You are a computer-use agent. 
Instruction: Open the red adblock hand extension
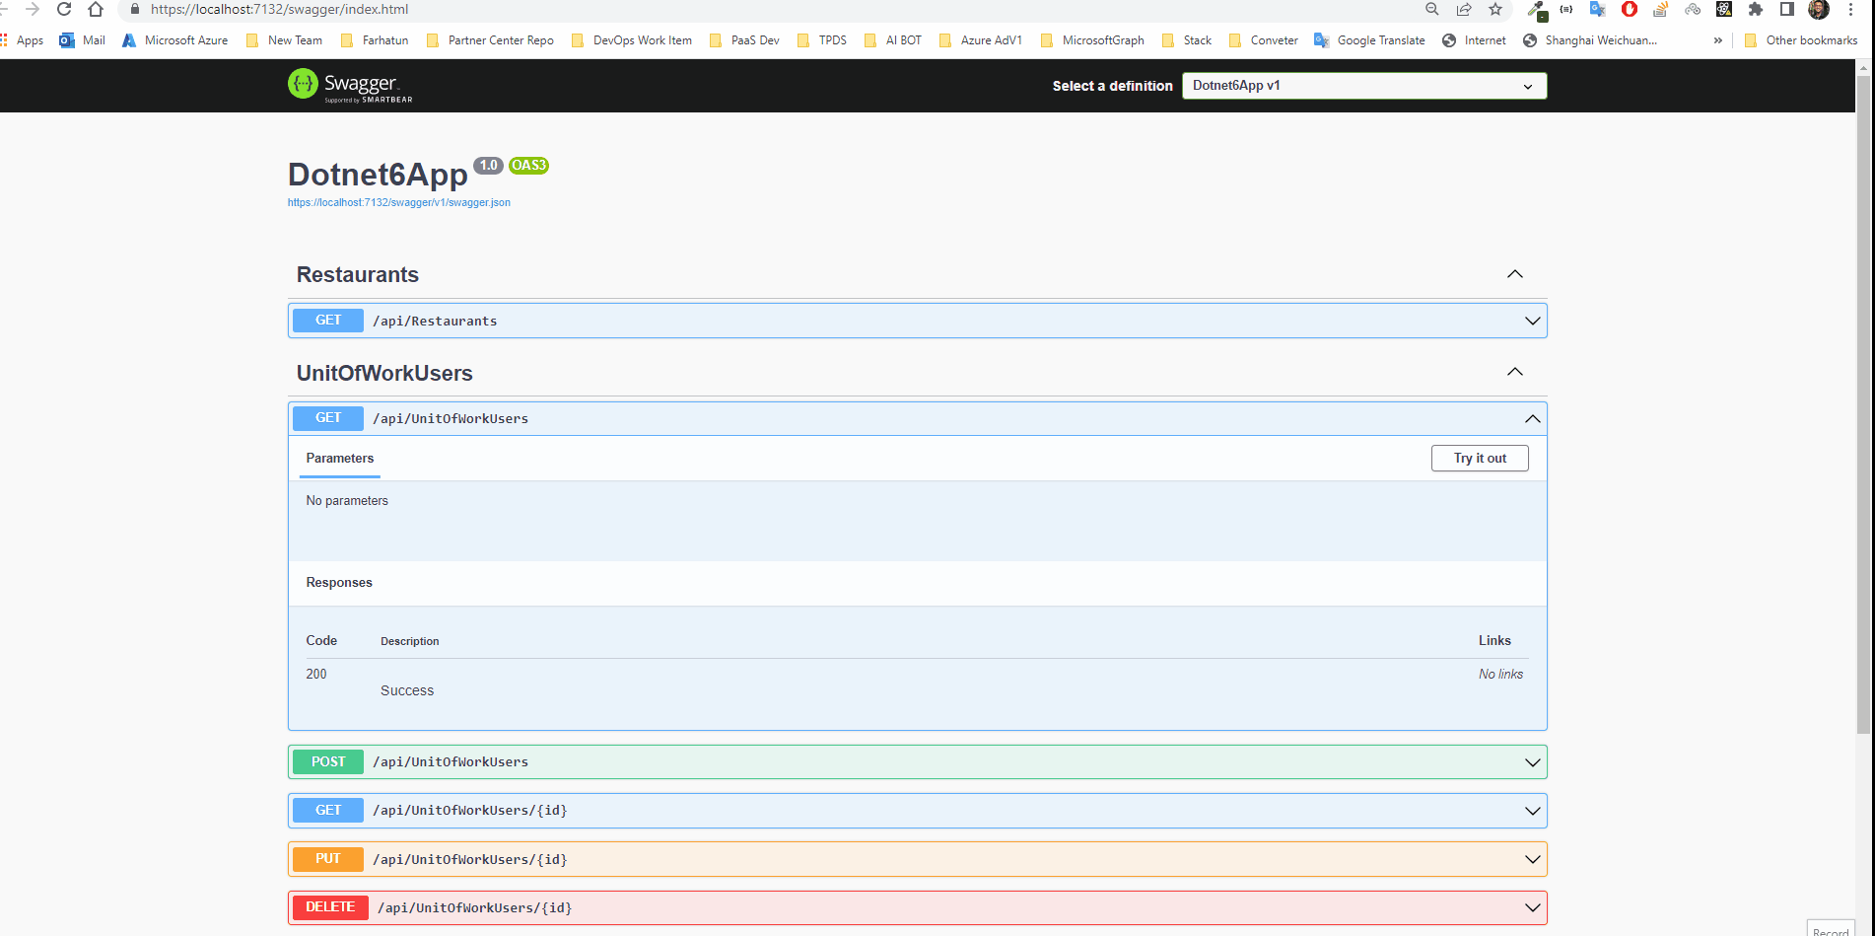[x=1630, y=9]
